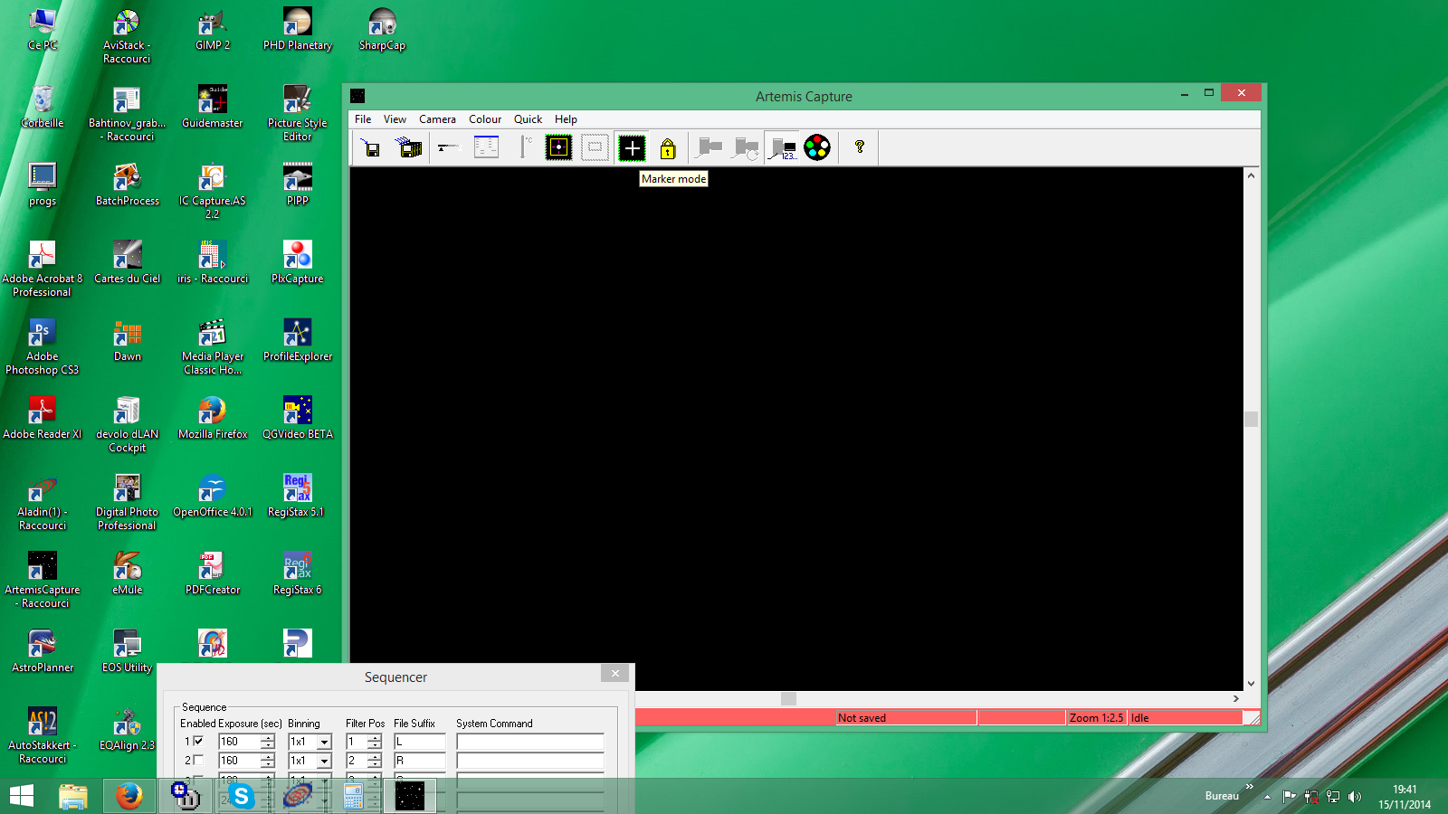The width and height of the screenshot is (1448, 814).
Task: Select the PlxCapture desktop icon
Action: click(298, 262)
